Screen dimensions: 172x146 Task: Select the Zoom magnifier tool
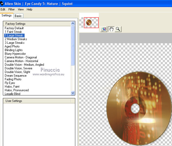point(118,29)
